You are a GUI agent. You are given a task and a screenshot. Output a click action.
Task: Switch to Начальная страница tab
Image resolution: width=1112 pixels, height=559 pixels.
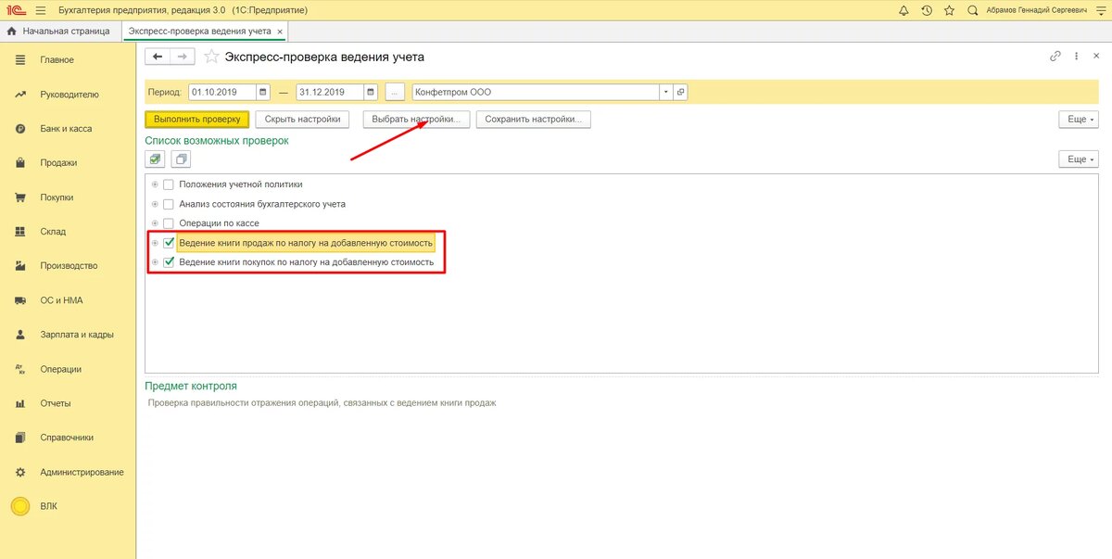(x=58, y=31)
